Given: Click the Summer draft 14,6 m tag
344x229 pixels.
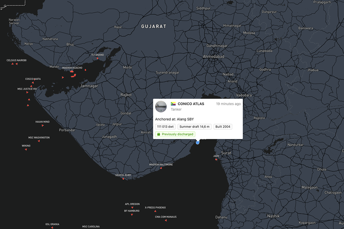Looking at the screenshot, I should click(x=194, y=127).
